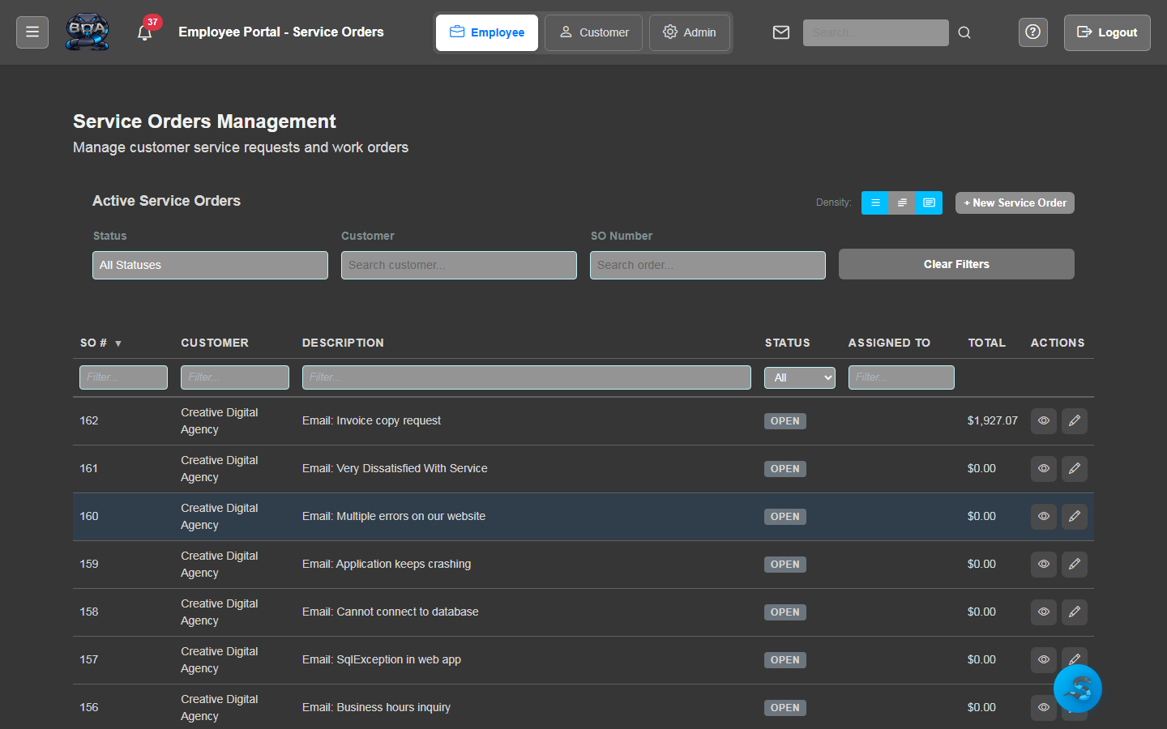The height and width of the screenshot is (729, 1167).
Task: Open the All Statuses dropdown
Action: 210,265
